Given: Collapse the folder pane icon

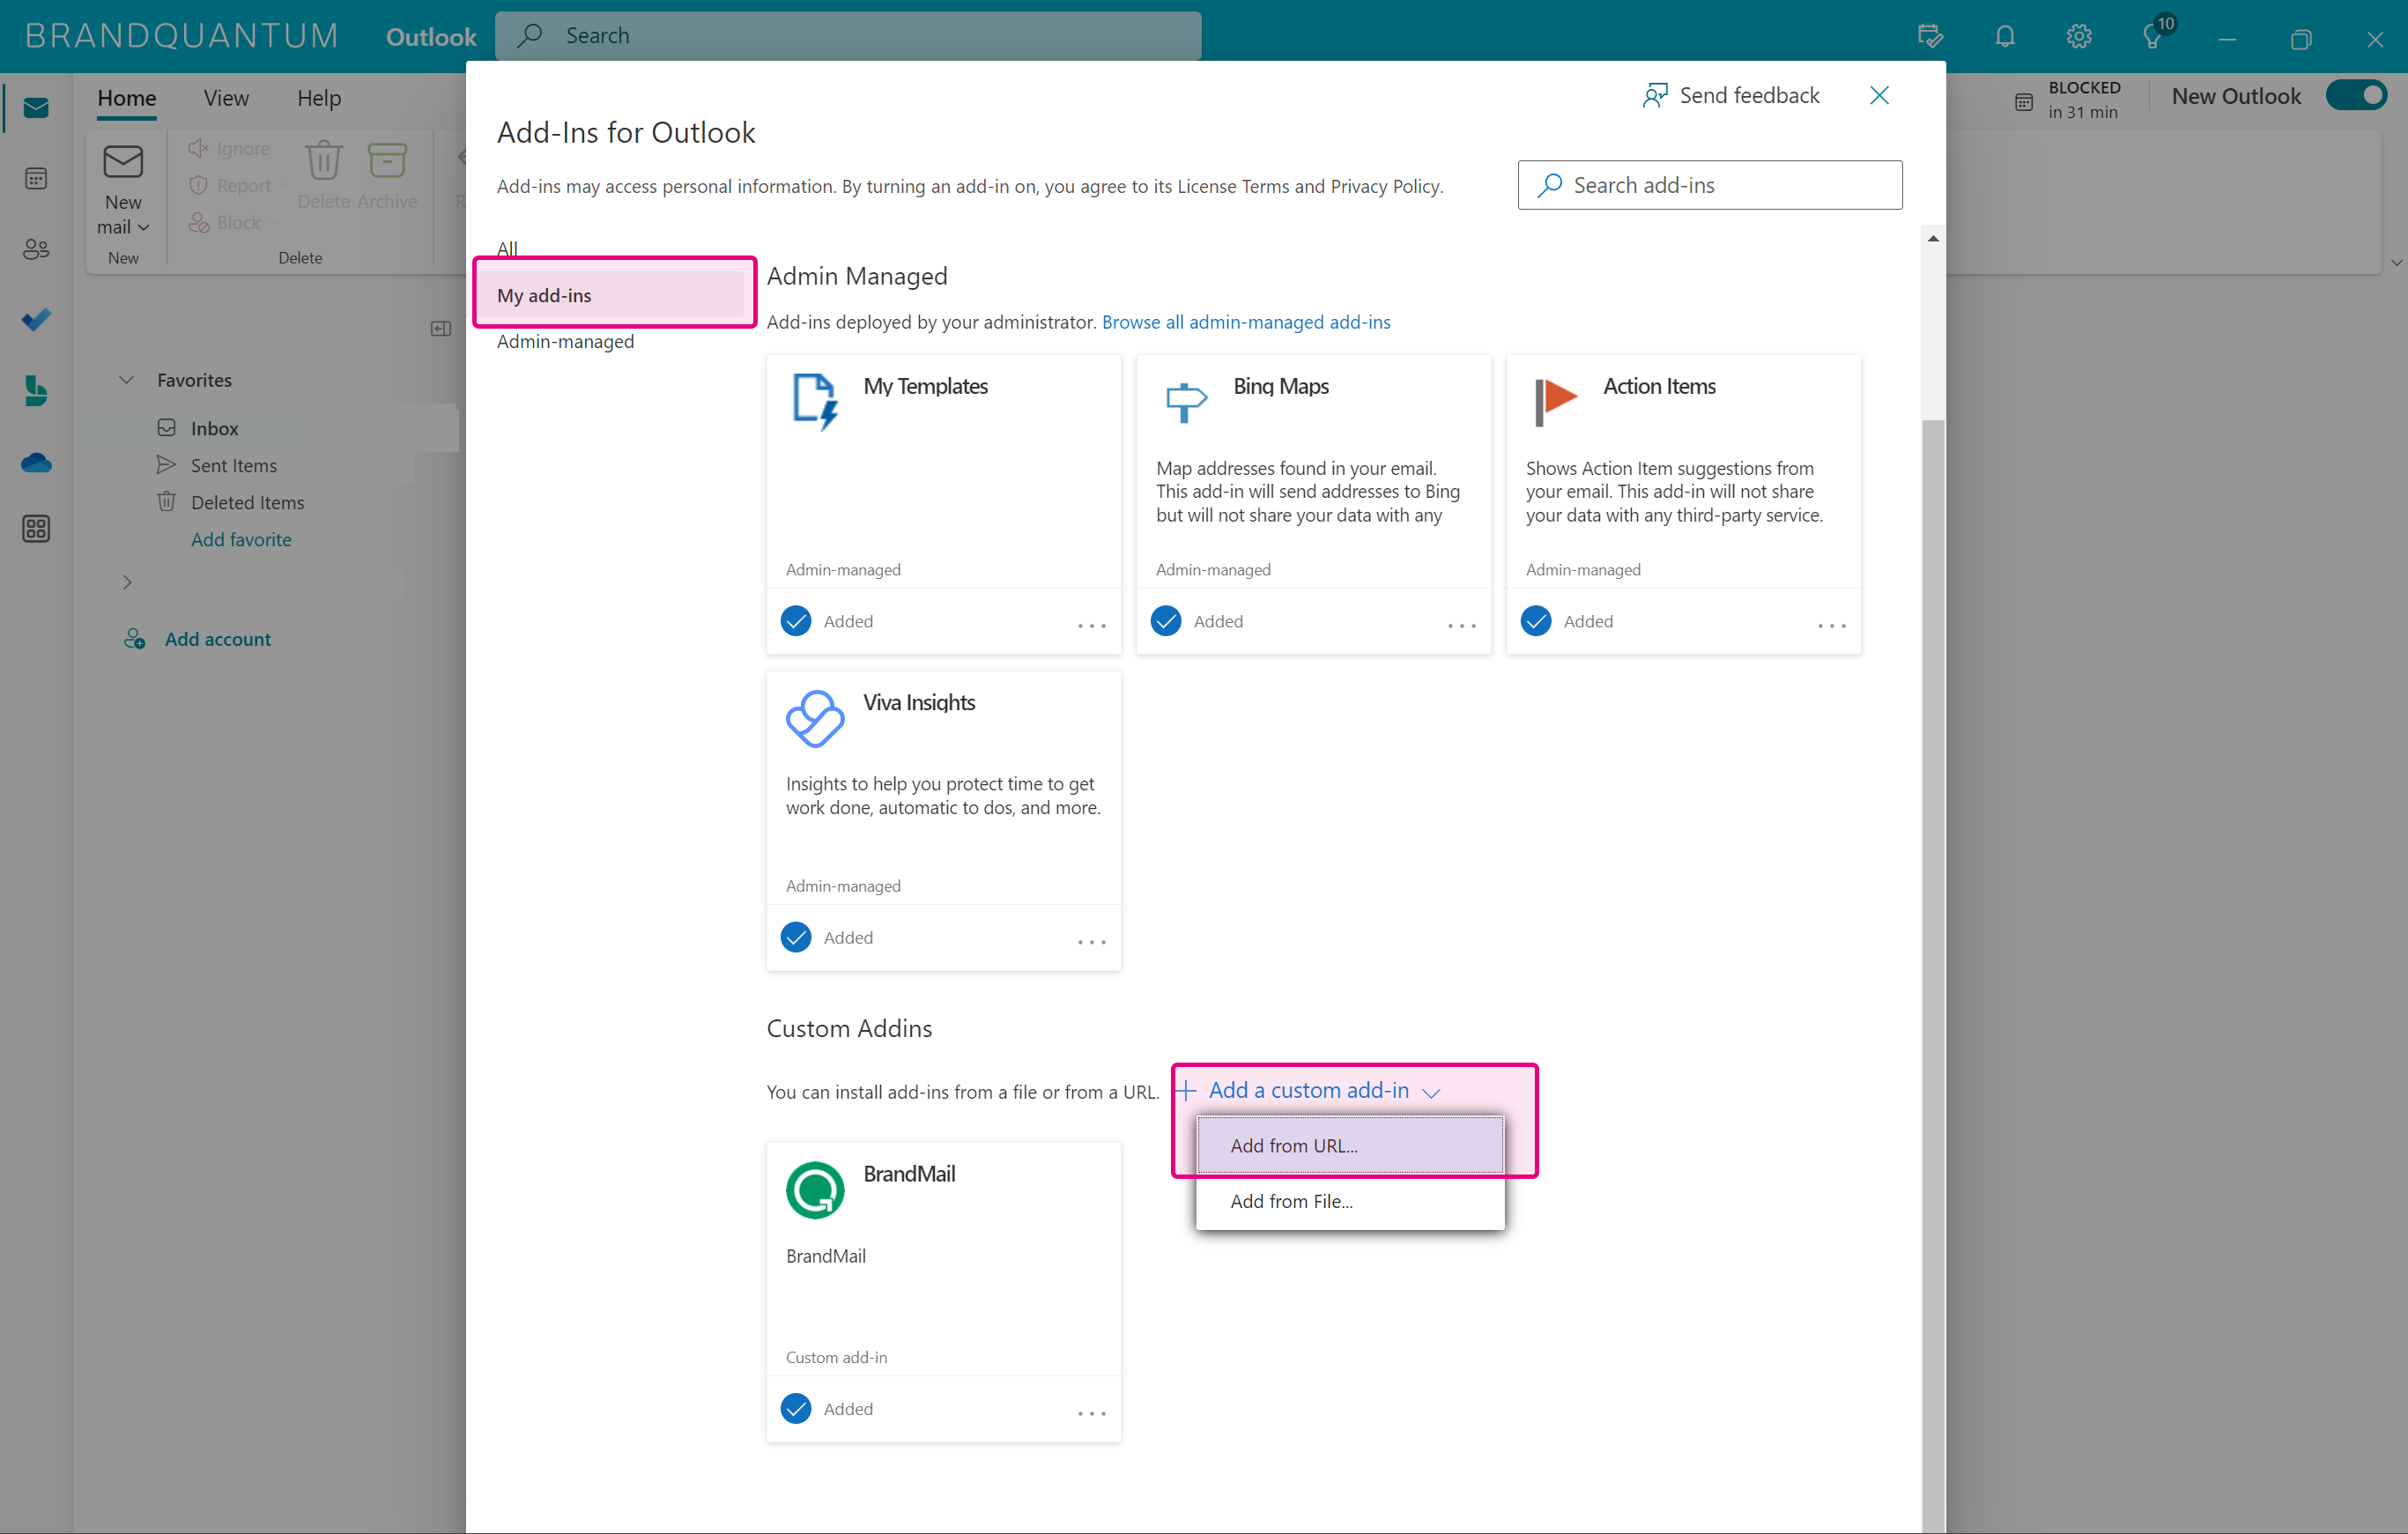Looking at the screenshot, I should point(441,328).
